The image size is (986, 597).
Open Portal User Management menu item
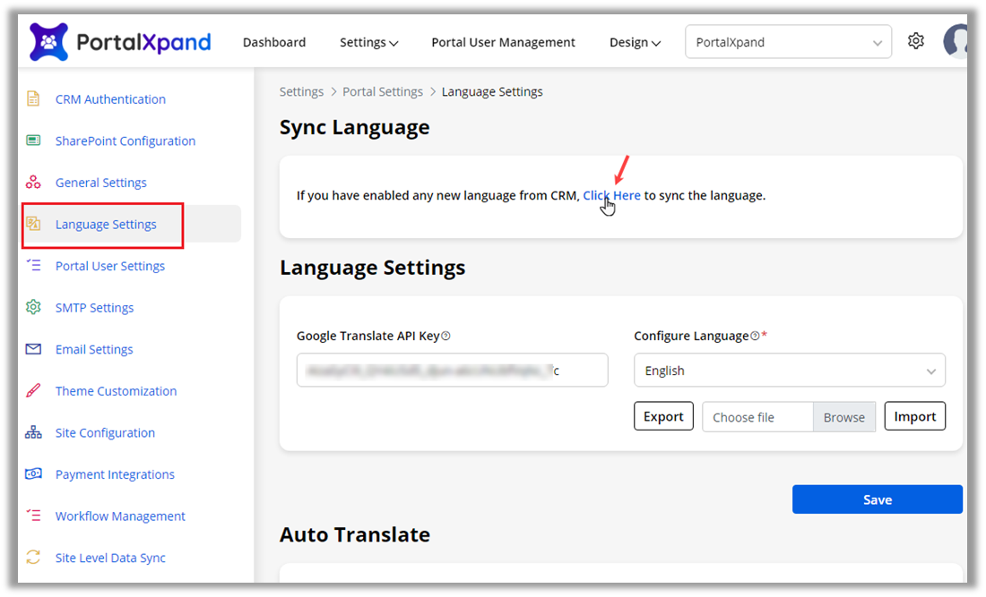(x=503, y=42)
